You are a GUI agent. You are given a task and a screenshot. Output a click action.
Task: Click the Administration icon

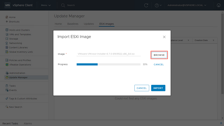pos(7,73)
